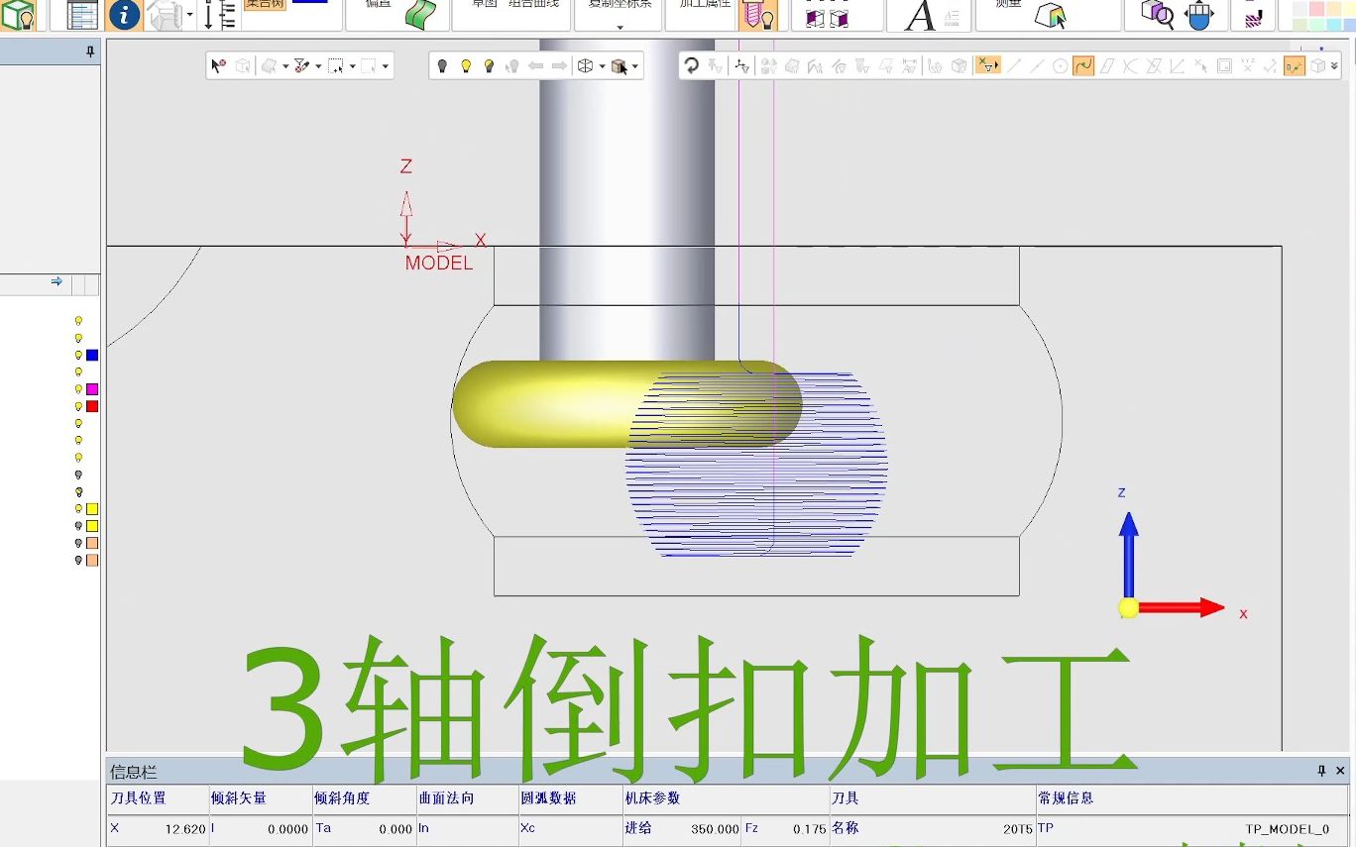Click the drill lightbulb machining icon
1356x847 pixels.
pos(758,16)
